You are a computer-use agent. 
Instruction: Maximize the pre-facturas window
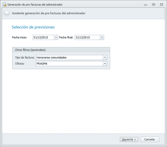coord(154,5)
